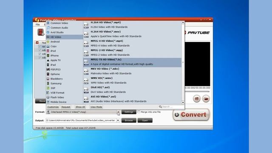Click the H.264 HD Video mp4 format icon
This screenshot has height=153, width=272.
[86, 25]
